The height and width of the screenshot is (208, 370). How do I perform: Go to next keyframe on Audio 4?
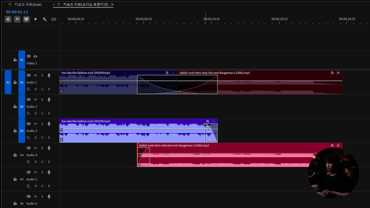click(x=49, y=161)
